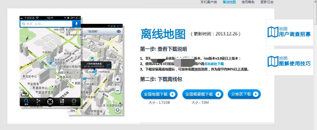Click the compass target icon at map bottom right
The image size is (317, 130).
click(118, 110)
